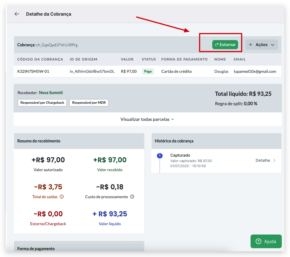Click the Pago status badge

[x=148, y=71]
